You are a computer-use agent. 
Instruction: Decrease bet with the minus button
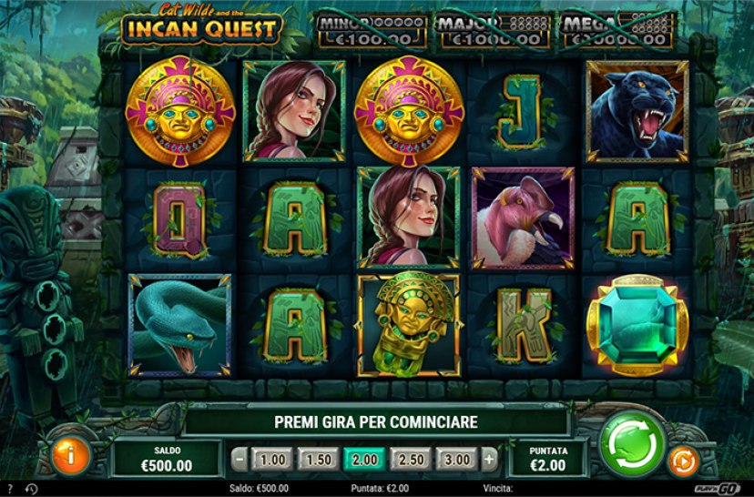(239, 460)
